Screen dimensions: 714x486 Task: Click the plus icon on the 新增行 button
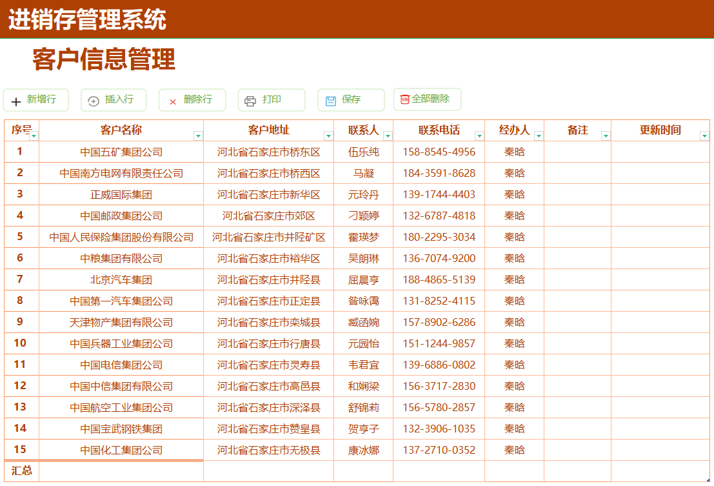click(x=15, y=100)
